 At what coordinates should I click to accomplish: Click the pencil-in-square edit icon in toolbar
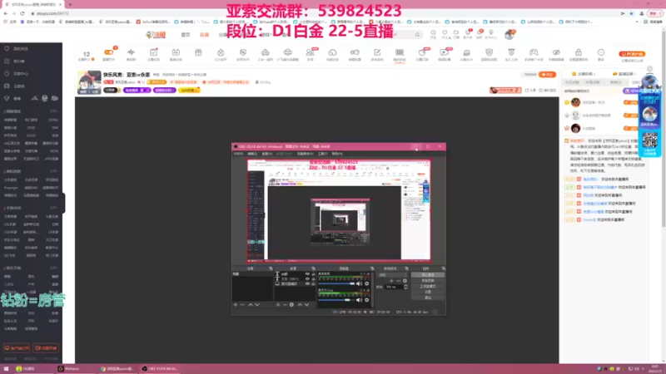tap(377, 52)
